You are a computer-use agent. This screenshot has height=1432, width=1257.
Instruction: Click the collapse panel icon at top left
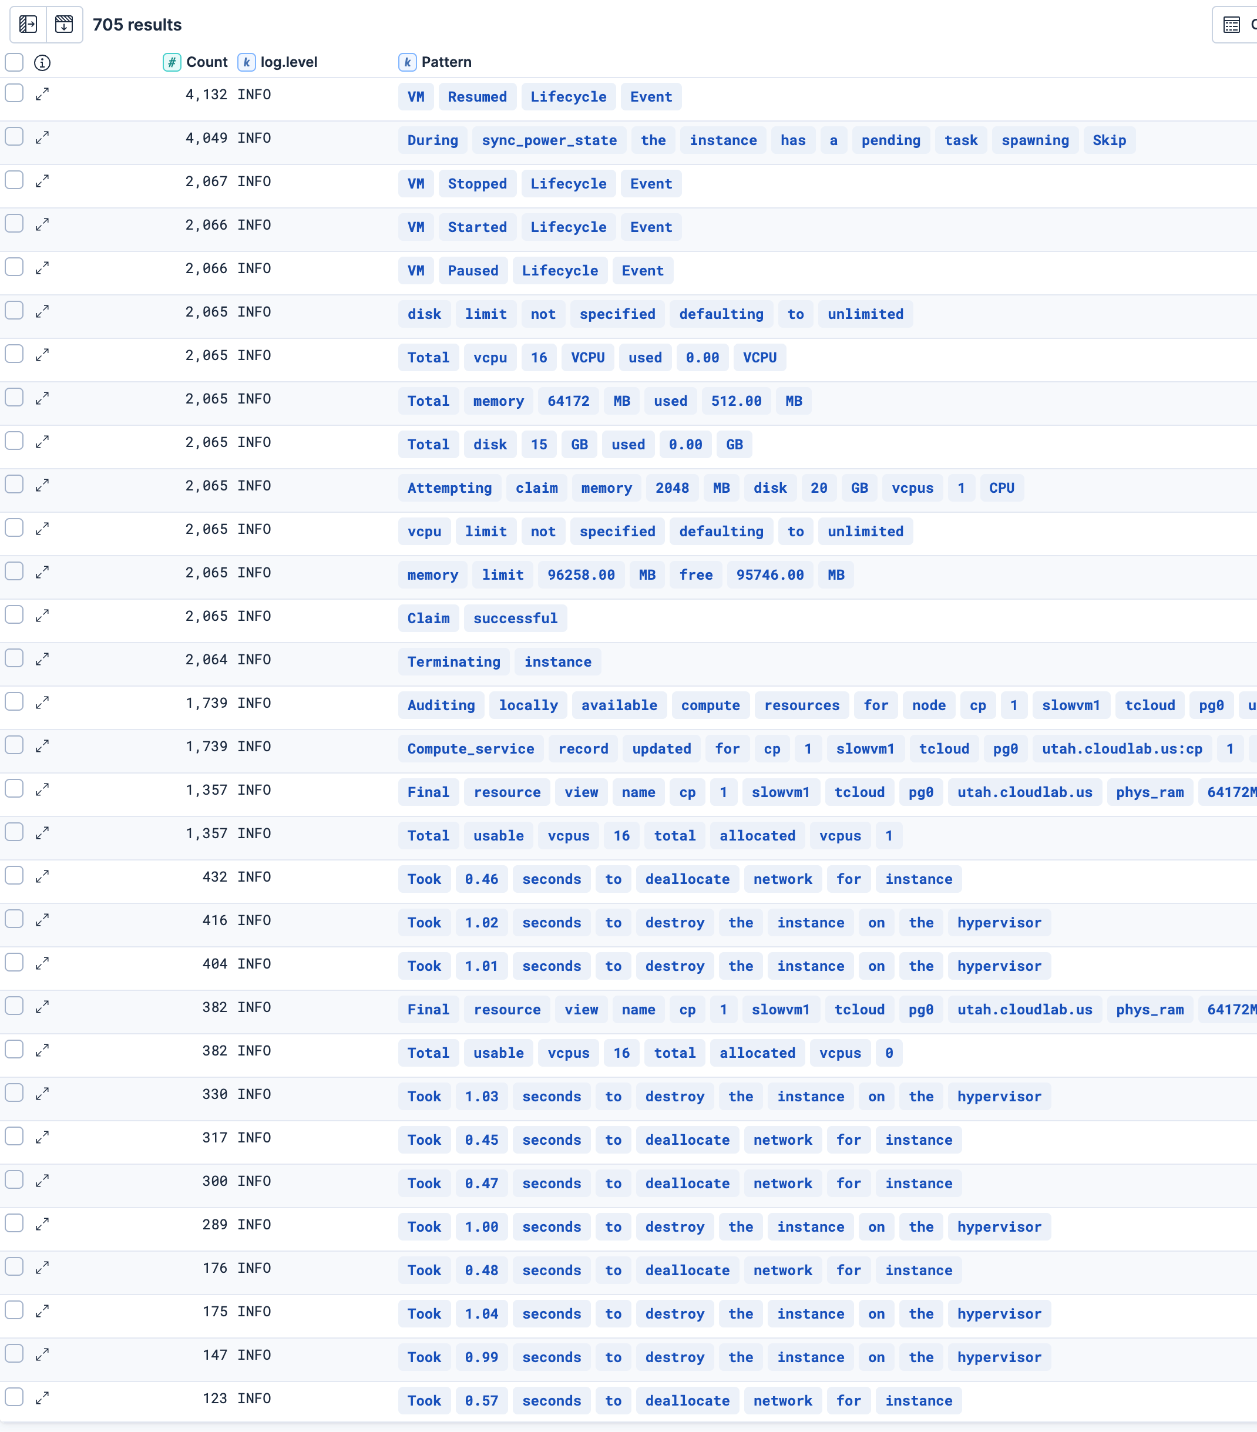point(28,24)
